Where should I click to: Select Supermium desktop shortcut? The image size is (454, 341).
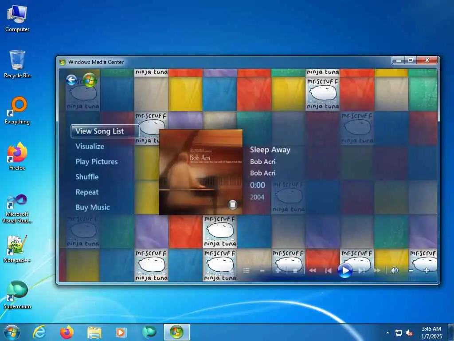pyautogui.click(x=17, y=295)
